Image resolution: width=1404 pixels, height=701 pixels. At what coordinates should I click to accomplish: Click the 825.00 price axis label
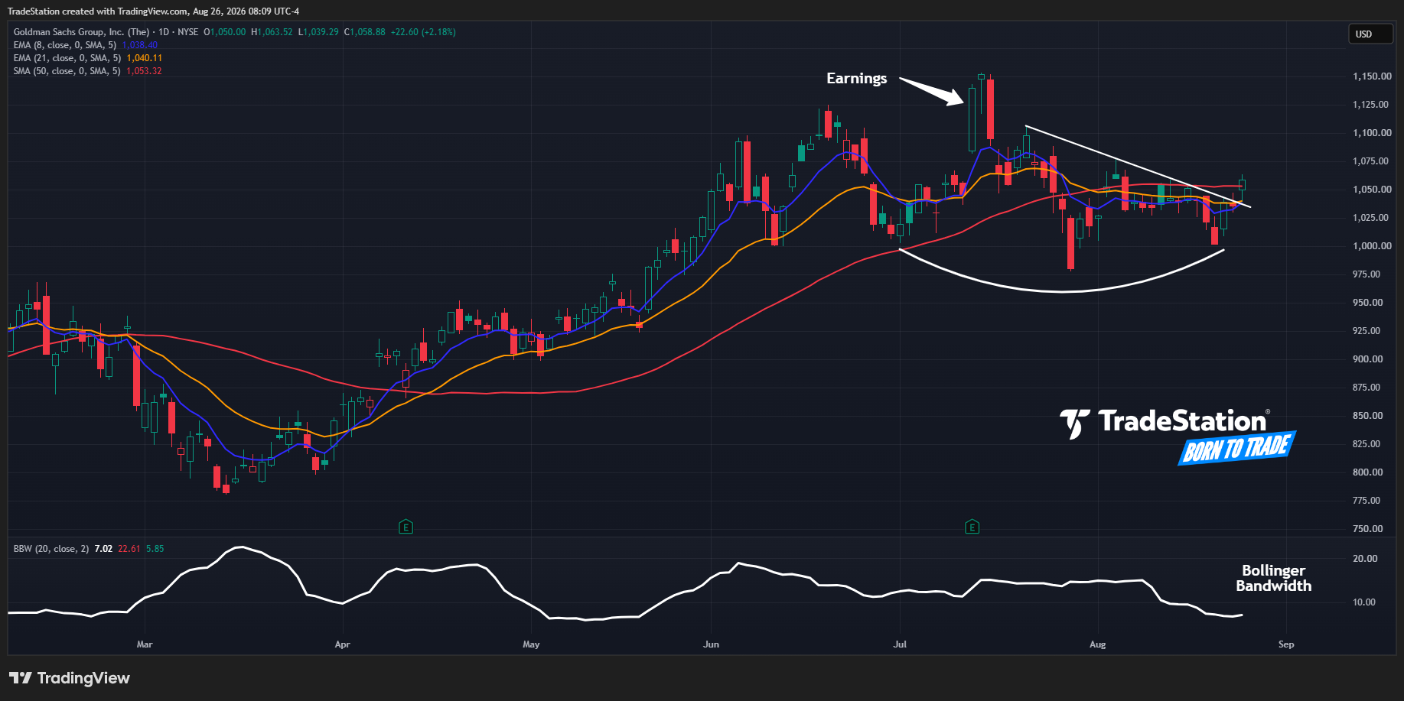(x=1367, y=444)
